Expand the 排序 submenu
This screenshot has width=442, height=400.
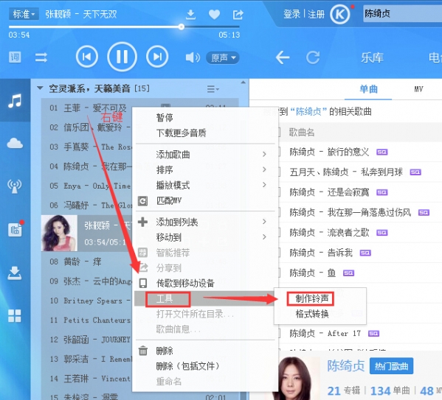(x=205, y=169)
